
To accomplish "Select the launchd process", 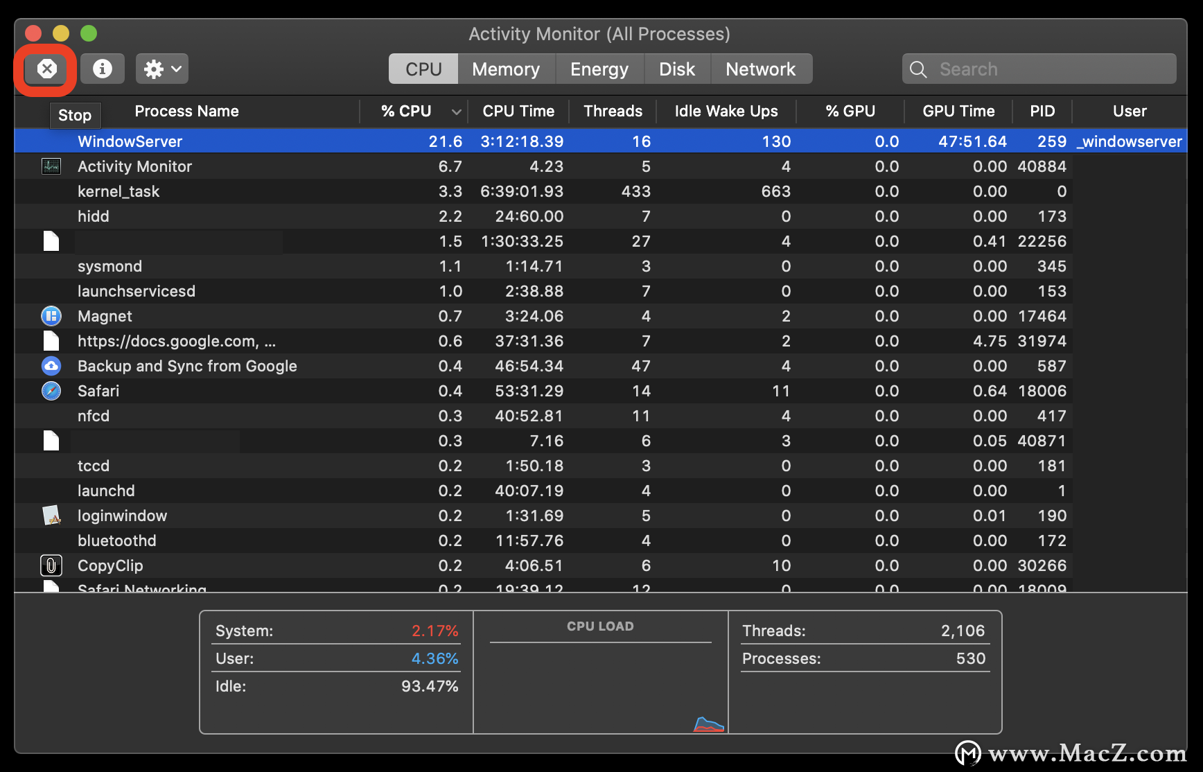I will (x=106, y=491).
